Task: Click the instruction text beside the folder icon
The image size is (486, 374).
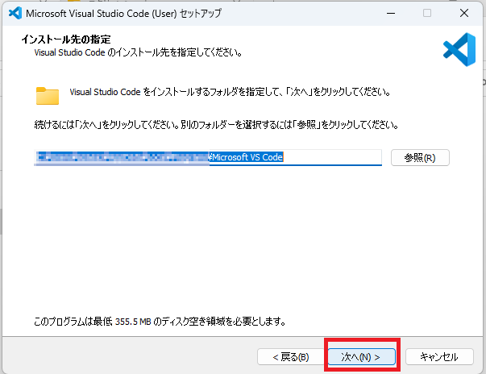Action: click(x=230, y=93)
